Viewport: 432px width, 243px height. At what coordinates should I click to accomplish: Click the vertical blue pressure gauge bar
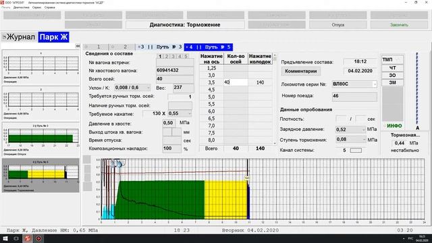point(417,88)
